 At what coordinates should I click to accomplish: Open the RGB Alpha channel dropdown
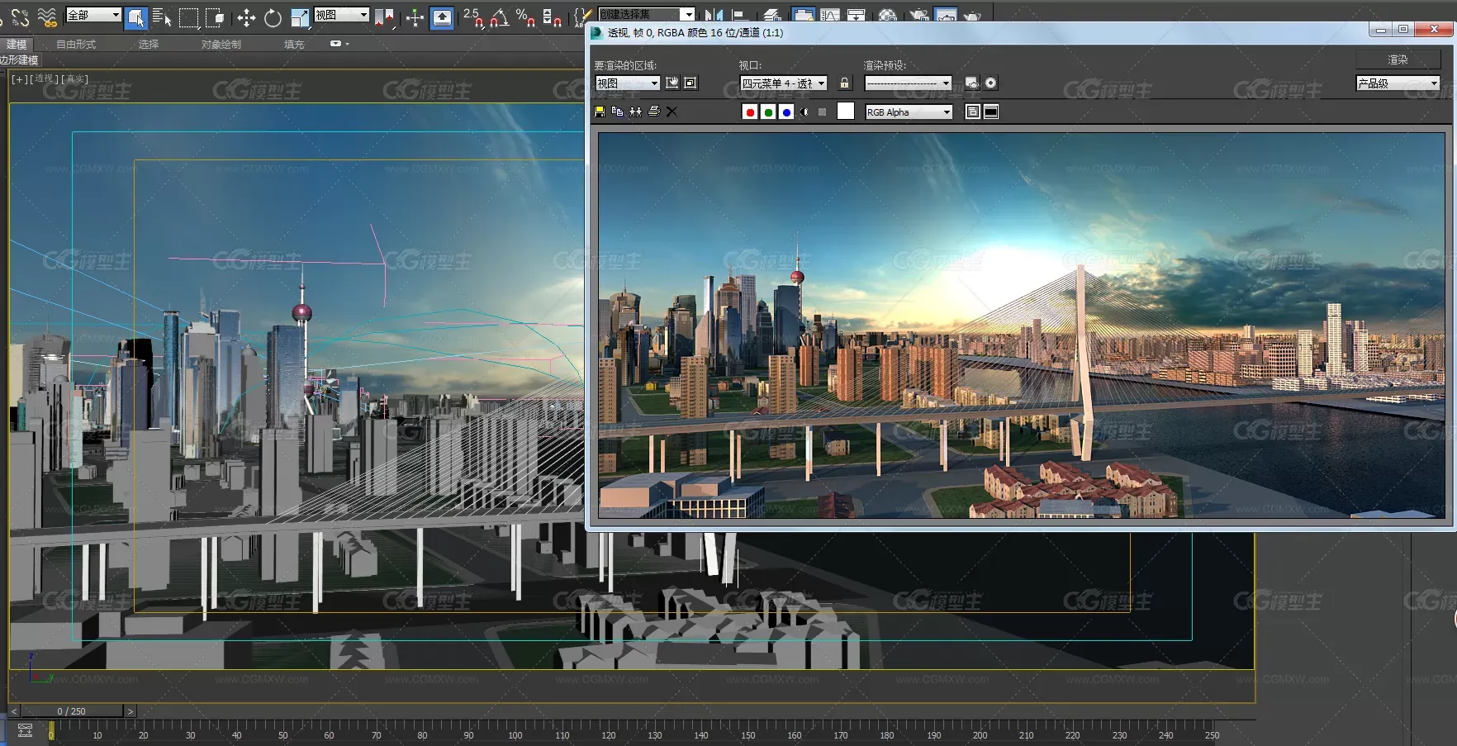[909, 112]
